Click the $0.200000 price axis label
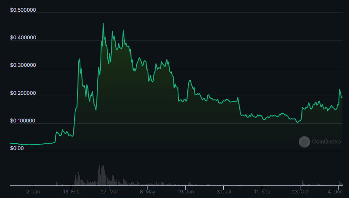Viewport: 349px width, 198px height. pyautogui.click(x=23, y=93)
